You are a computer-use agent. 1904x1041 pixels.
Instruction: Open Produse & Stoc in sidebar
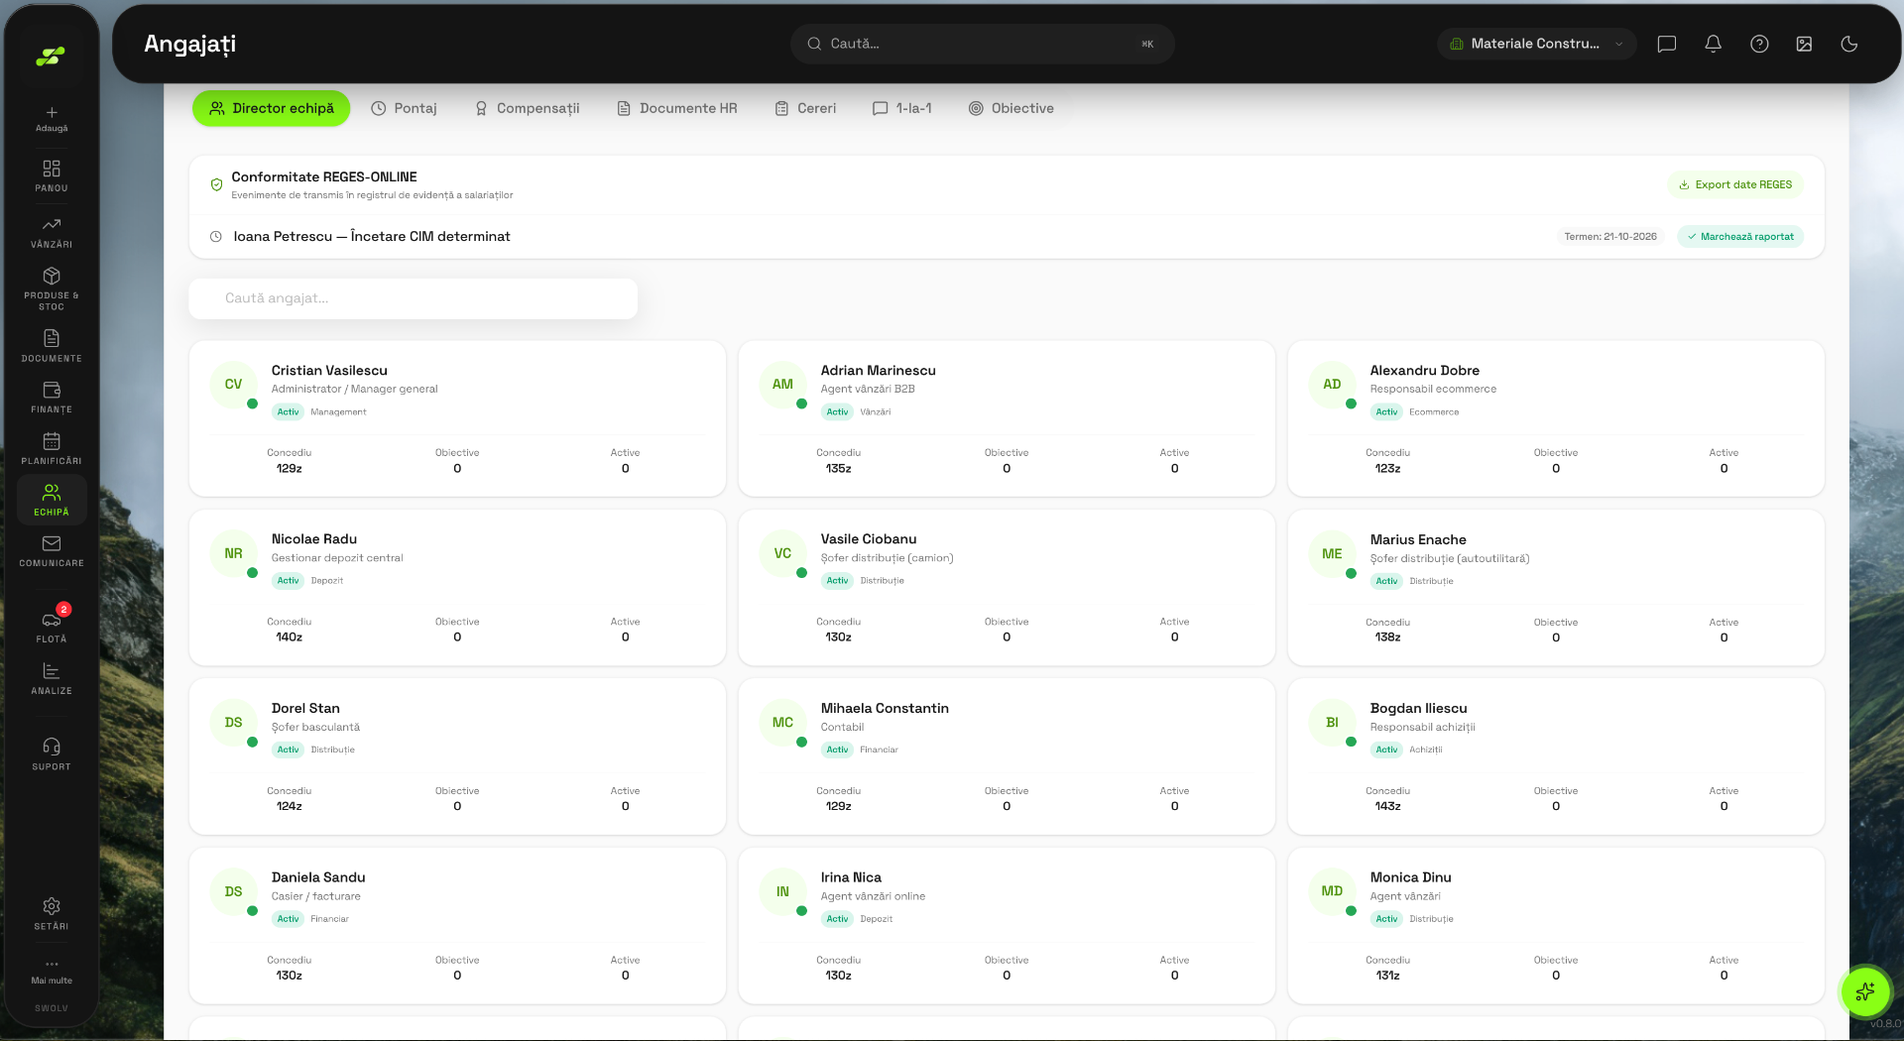(x=52, y=289)
